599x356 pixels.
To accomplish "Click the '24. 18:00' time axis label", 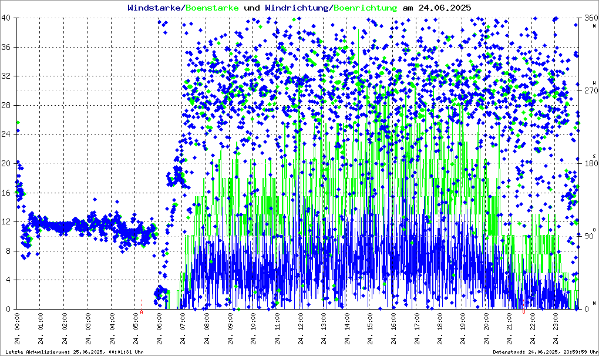I will 440,329.
